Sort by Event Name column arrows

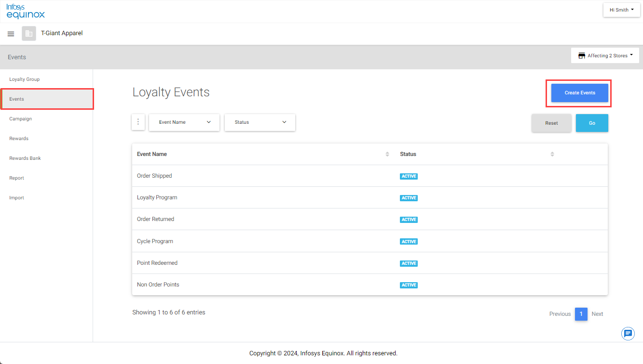click(387, 154)
